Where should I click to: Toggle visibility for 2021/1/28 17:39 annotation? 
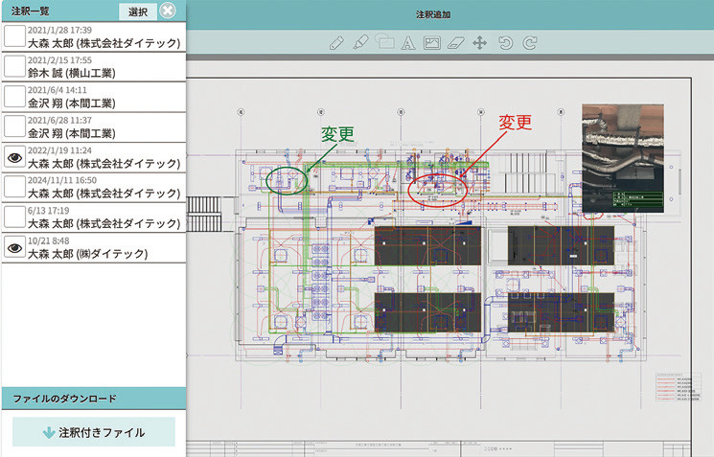pos(15,36)
